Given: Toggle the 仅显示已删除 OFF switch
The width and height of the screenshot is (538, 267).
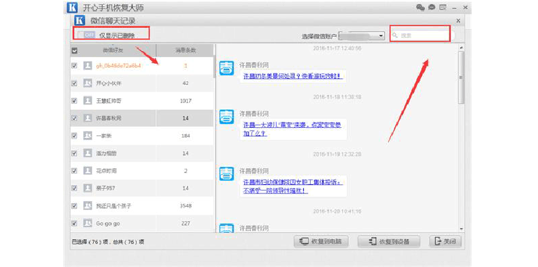Looking at the screenshot, I should coord(86,34).
